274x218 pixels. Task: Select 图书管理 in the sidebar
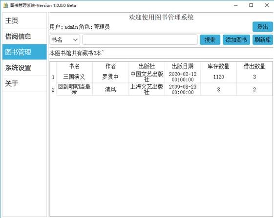[x=24, y=52]
